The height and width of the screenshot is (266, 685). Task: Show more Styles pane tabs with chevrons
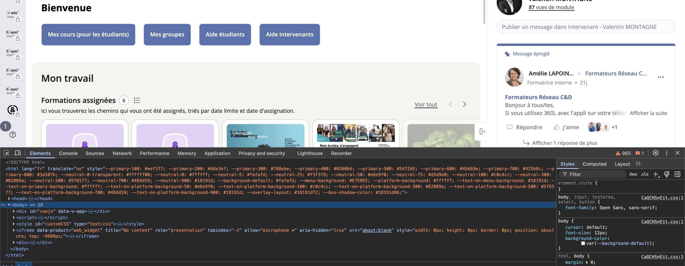tap(638, 164)
